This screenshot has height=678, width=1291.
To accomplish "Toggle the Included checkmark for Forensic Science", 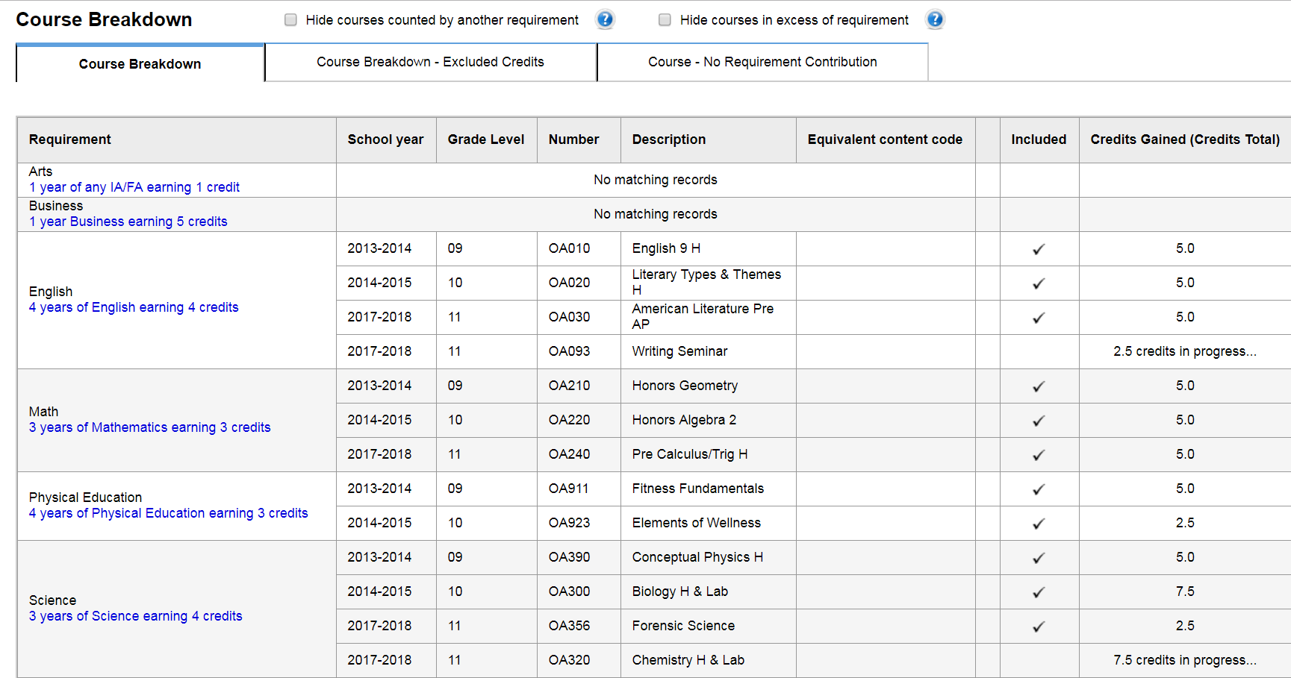I will [1039, 626].
